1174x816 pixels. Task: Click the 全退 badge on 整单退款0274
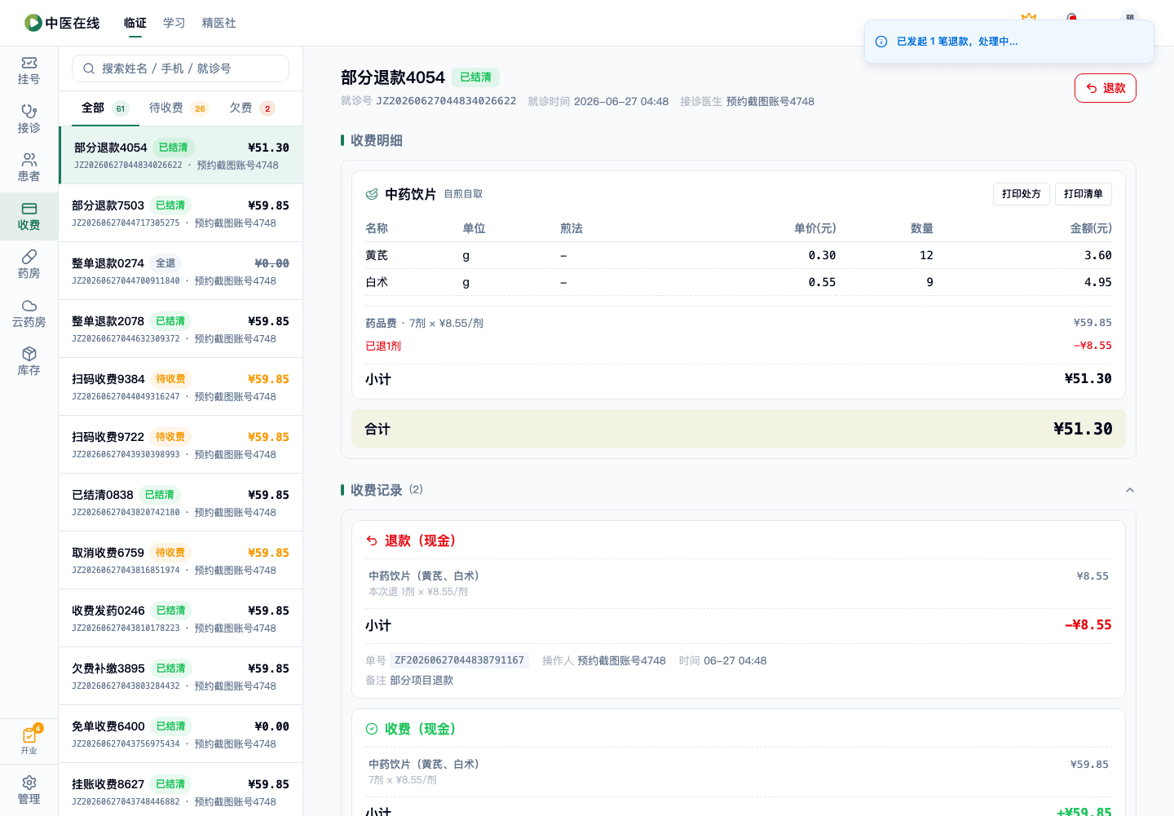click(x=166, y=263)
